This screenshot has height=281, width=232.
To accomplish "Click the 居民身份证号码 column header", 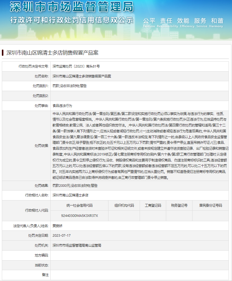I will point(210,205).
